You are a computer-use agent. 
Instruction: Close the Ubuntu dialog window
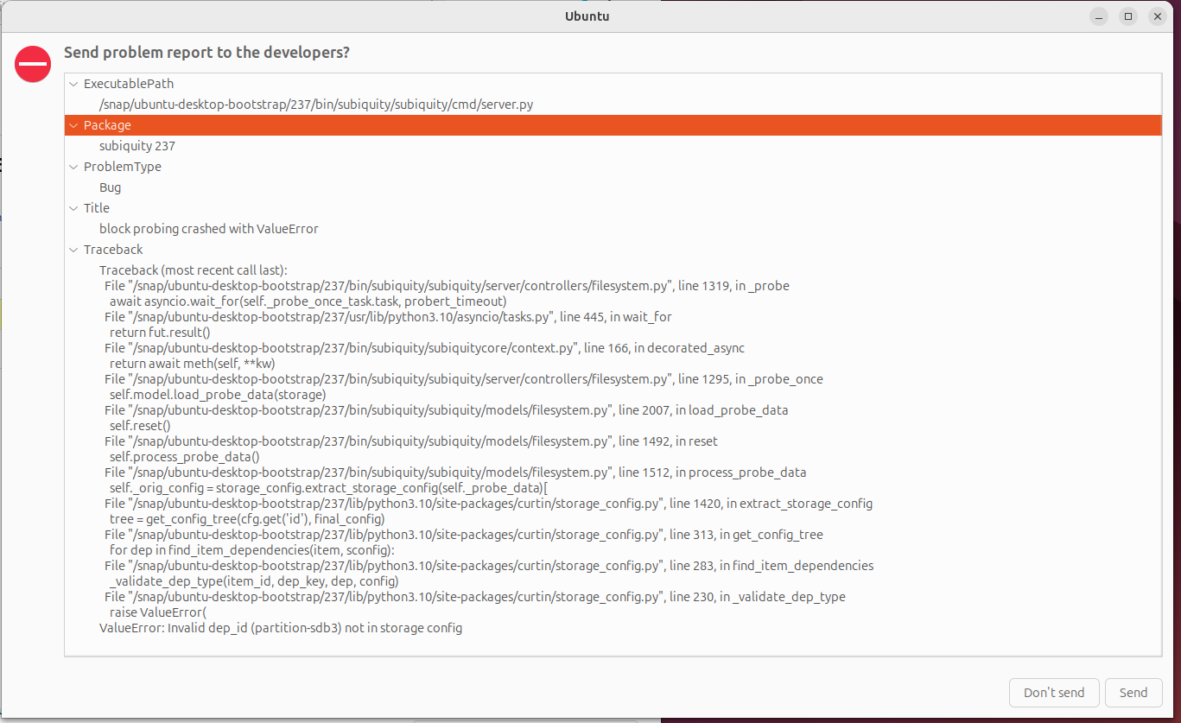tap(1157, 16)
